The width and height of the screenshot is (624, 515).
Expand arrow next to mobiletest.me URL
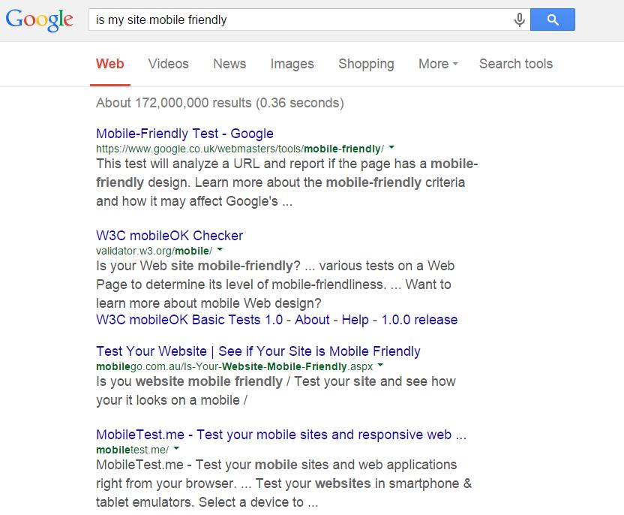176,450
